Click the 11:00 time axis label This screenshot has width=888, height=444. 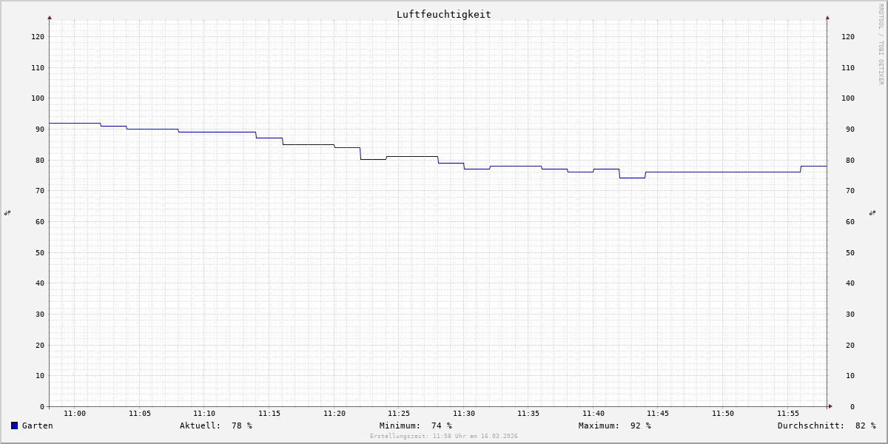tap(75, 414)
